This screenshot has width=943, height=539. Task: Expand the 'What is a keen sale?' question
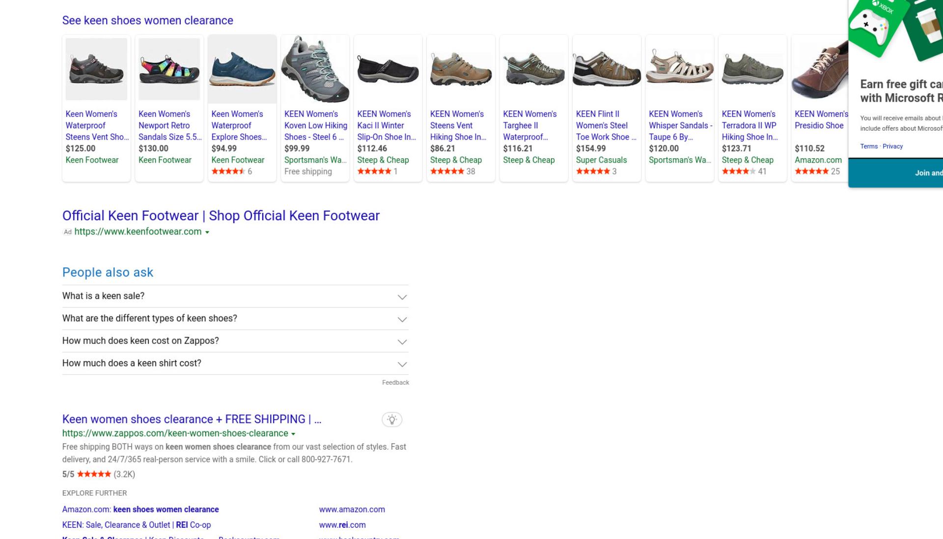pyautogui.click(x=235, y=296)
